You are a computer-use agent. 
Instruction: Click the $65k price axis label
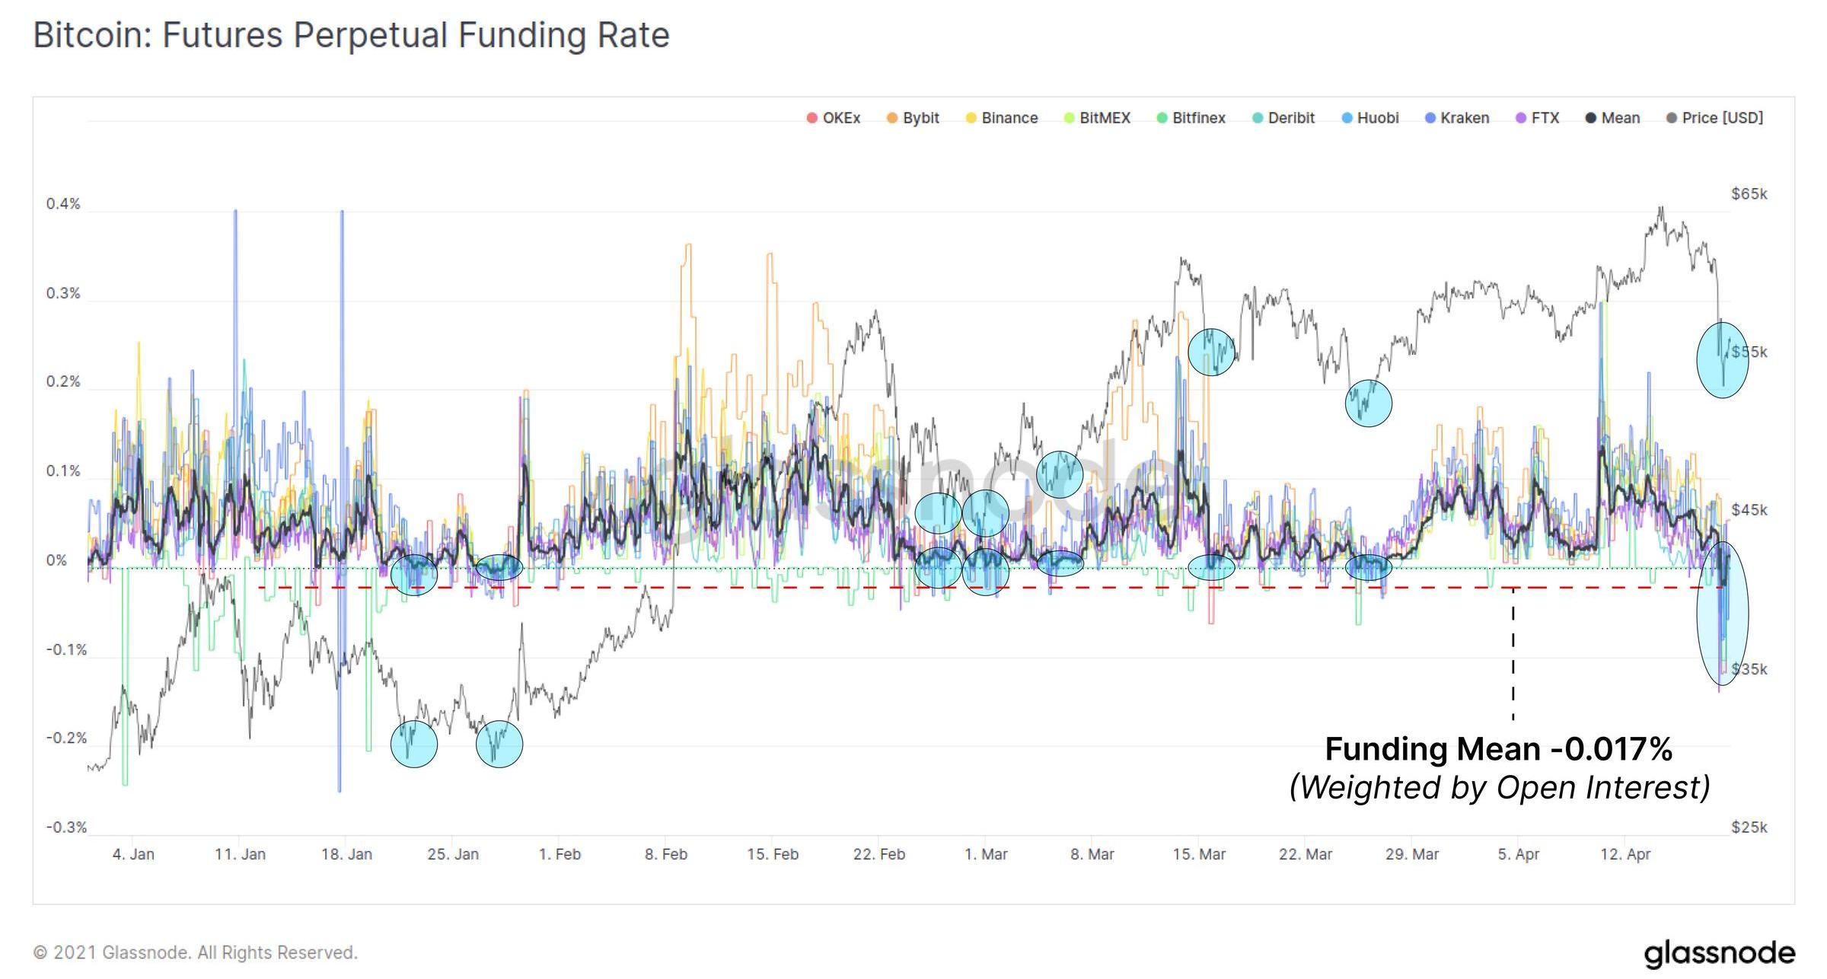(1749, 194)
